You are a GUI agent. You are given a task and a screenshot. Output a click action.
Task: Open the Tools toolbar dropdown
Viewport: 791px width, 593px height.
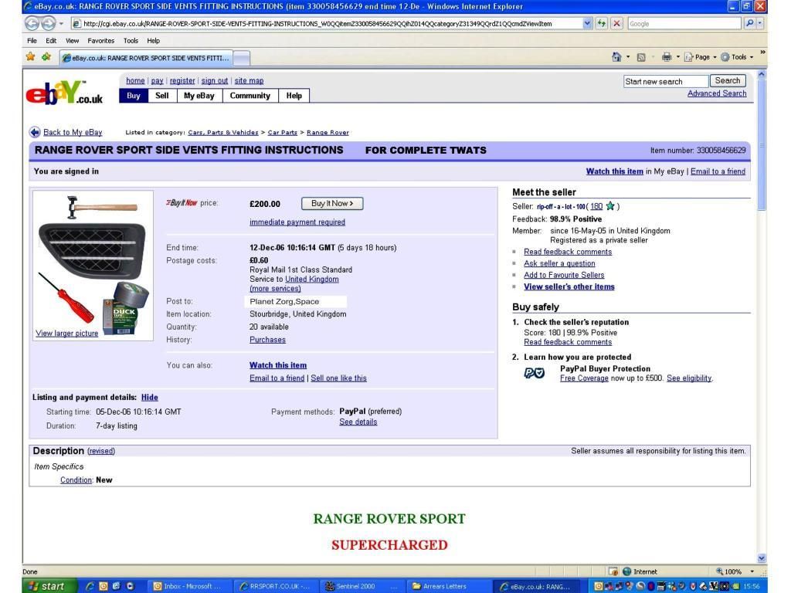(738, 57)
